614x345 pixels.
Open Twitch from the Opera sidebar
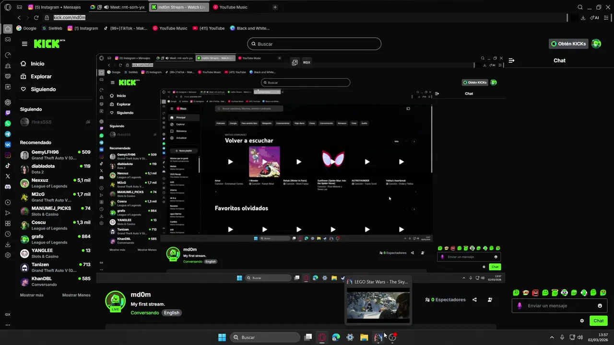pos(8,113)
